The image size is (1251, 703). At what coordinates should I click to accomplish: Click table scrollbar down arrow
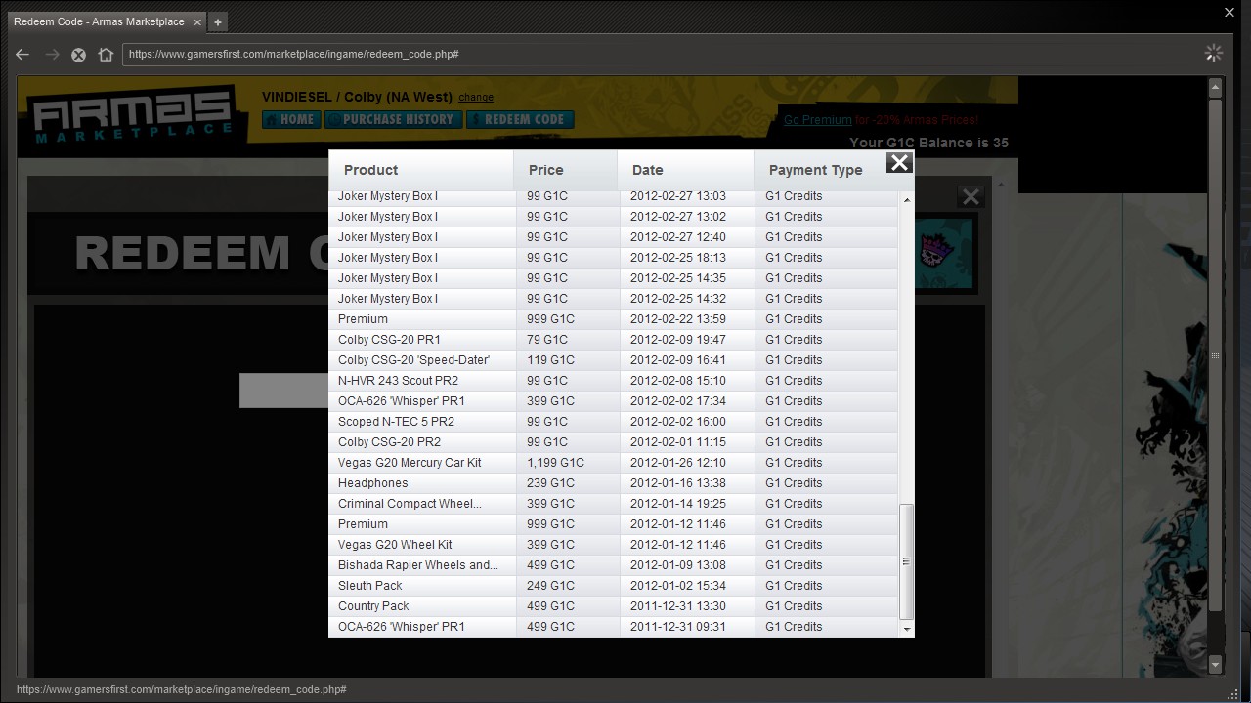(x=906, y=630)
